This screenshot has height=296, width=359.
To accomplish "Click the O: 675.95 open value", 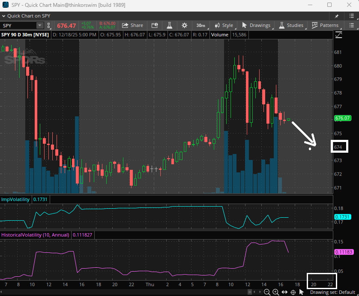I will tap(111, 35).
